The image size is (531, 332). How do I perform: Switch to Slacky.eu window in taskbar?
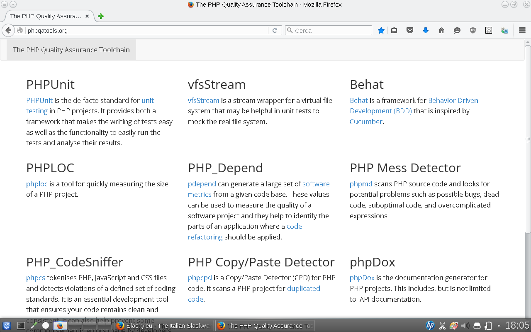coord(164,325)
